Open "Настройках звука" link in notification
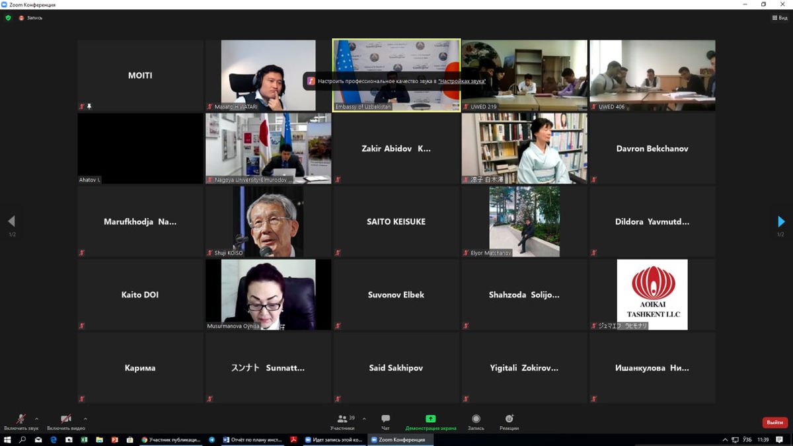793x446 pixels. point(462,81)
